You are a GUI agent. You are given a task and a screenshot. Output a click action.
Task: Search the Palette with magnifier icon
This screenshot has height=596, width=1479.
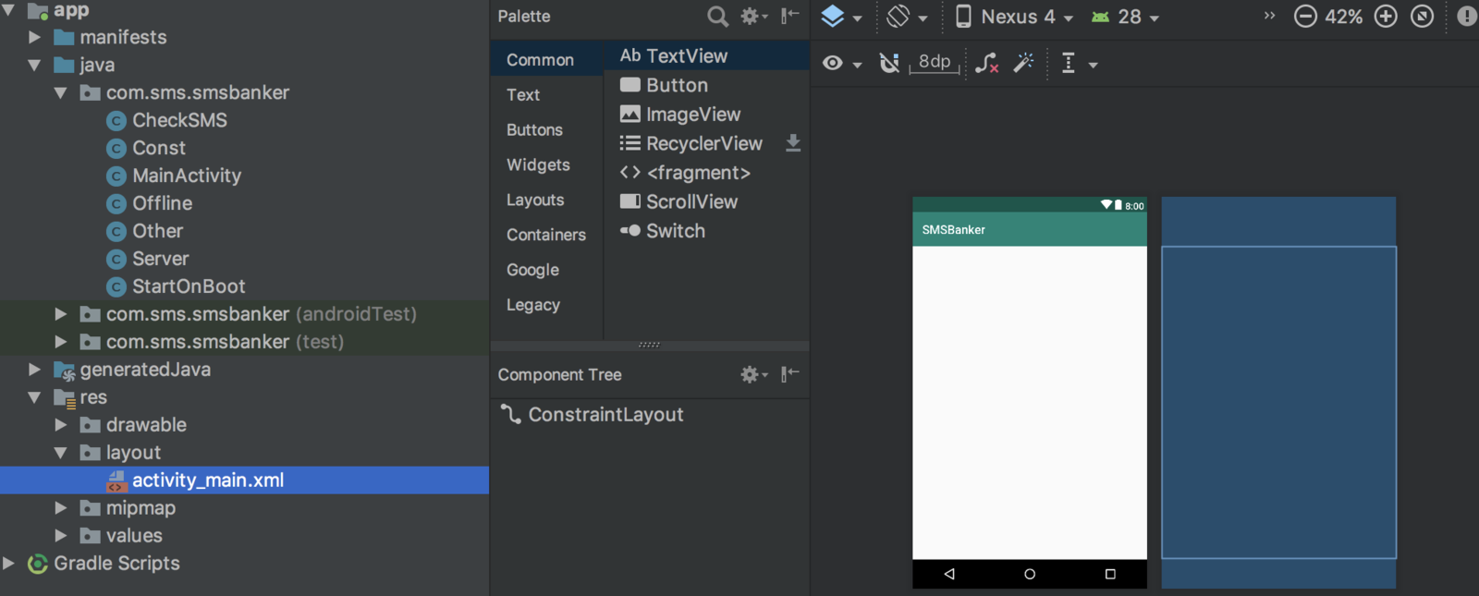717,16
